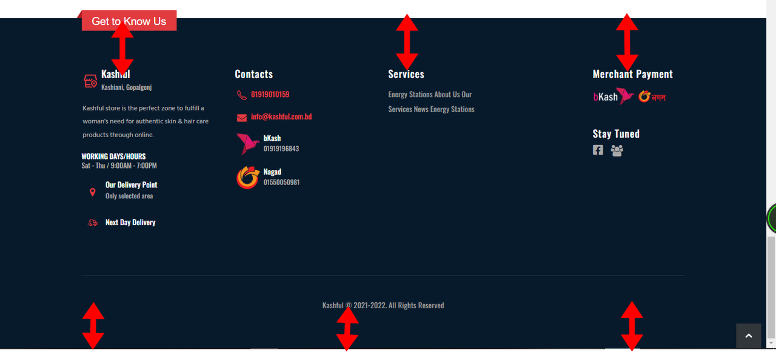Click the Kashful store description paragraph
776x352 pixels.
click(x=145, y=121)
